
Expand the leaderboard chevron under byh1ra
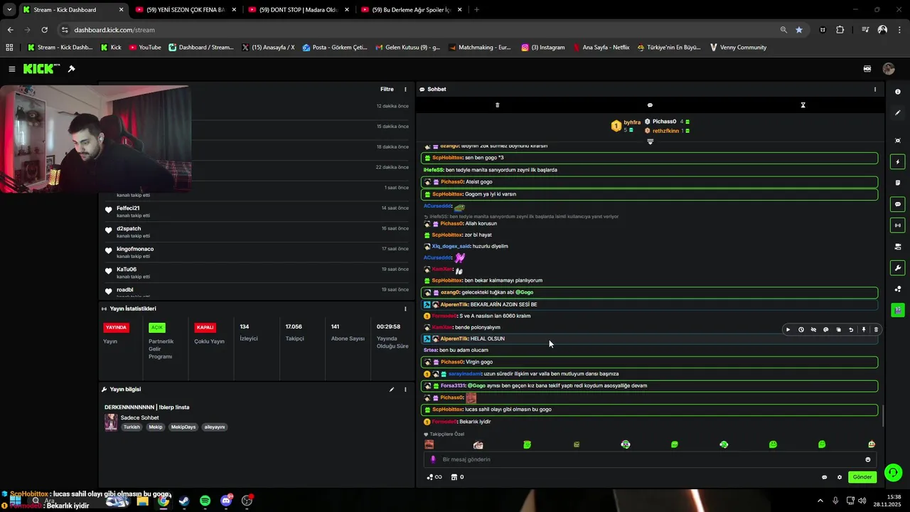point(650,142)
